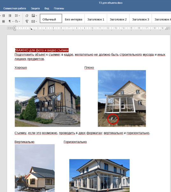
Task: Select the Плохо house photo
Action: pyautogui.click(x=122, y=98)
